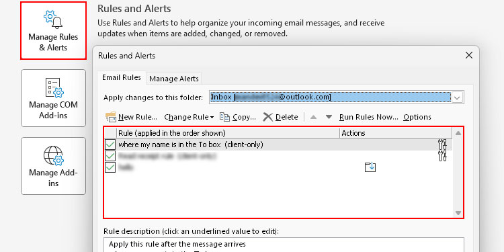Click the rules list scrollbar down arrow

(458, 213)
